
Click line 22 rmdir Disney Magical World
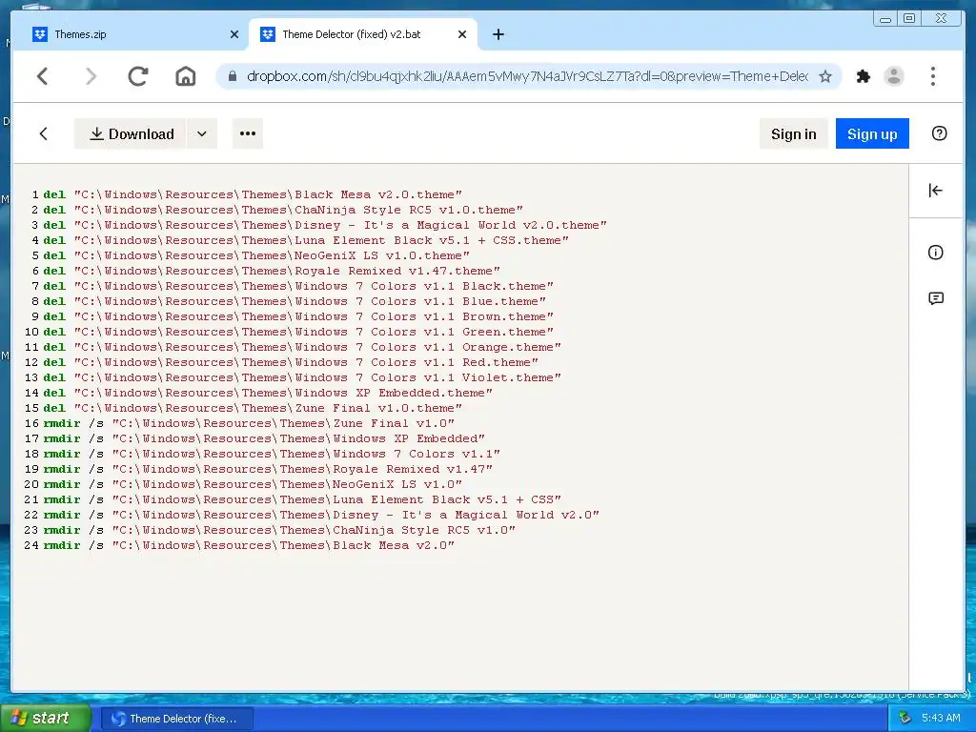point(321,515)
